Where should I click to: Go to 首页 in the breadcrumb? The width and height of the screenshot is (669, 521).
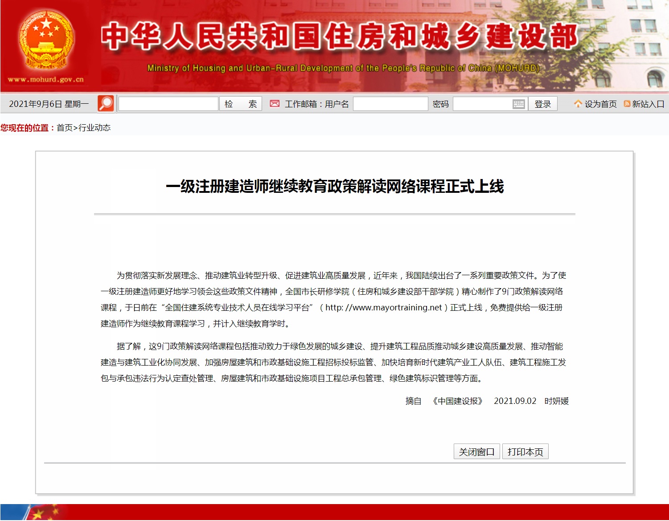(64, 128)
